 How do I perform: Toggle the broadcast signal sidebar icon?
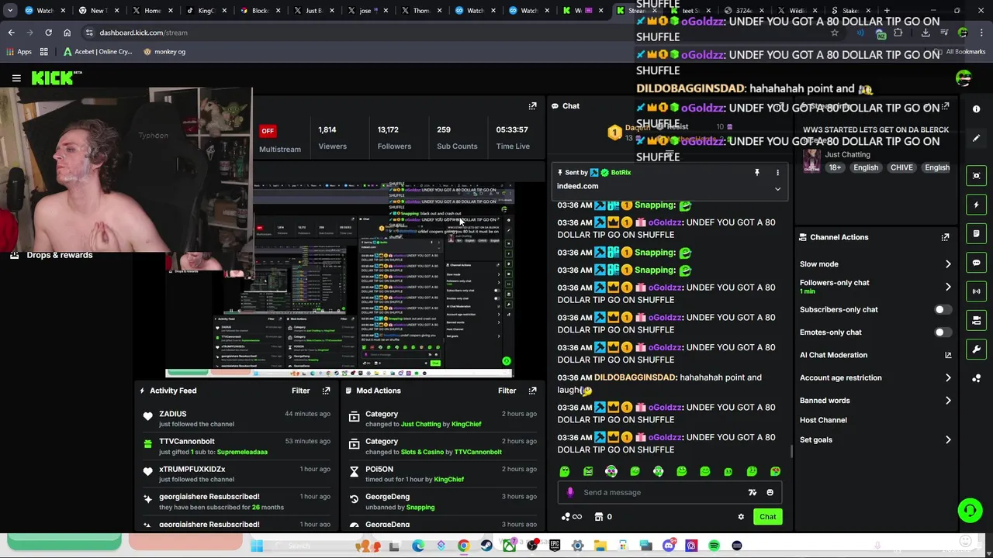(x=977, y=291)
